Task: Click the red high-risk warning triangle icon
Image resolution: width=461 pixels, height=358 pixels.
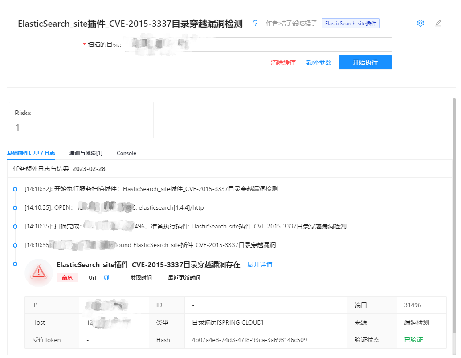Action: (x=39, y=272)
